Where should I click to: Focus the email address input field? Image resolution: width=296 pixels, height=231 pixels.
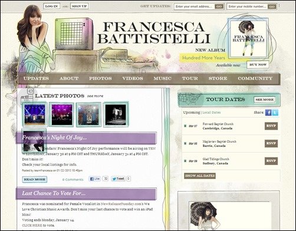pyautogui.click(x=194, y=6)
